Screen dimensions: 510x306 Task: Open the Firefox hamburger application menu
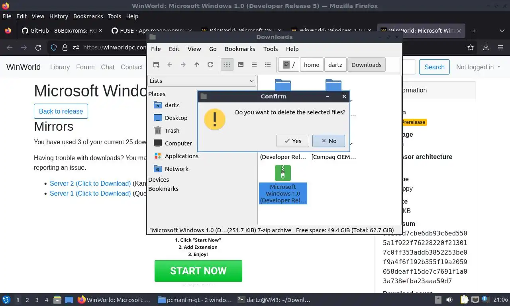pos(500,47)
